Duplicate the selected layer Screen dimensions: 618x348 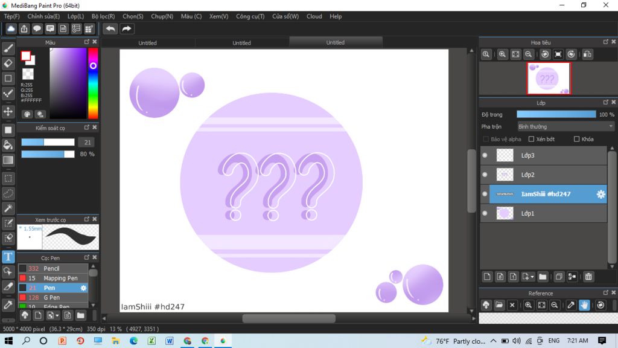click(559, 277)
